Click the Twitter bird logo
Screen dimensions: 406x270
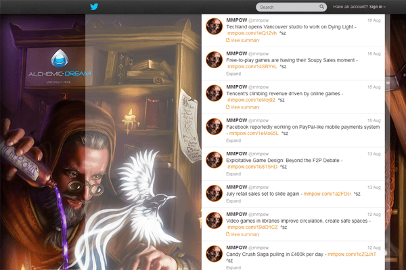click(x=94, y=7)
